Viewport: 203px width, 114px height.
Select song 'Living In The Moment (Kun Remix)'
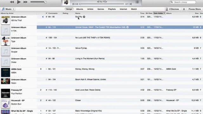click(90, 59)
